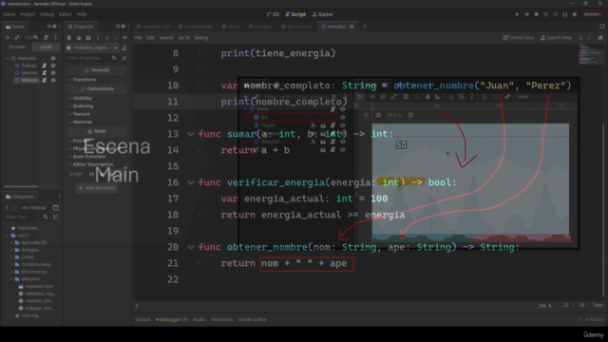Open the Help menu

[x=82, y=14]
